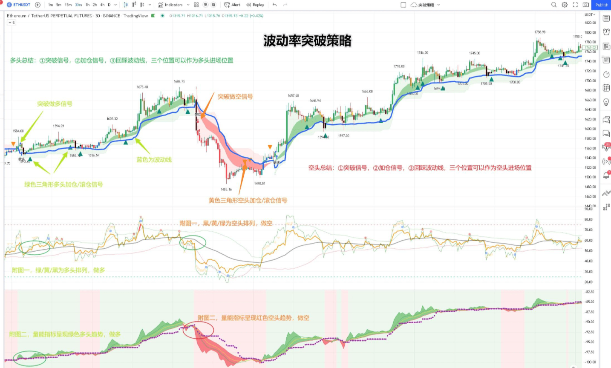Select the blue candles chart style icon
This screenshot has width=611, height=368.
[126, 5]
